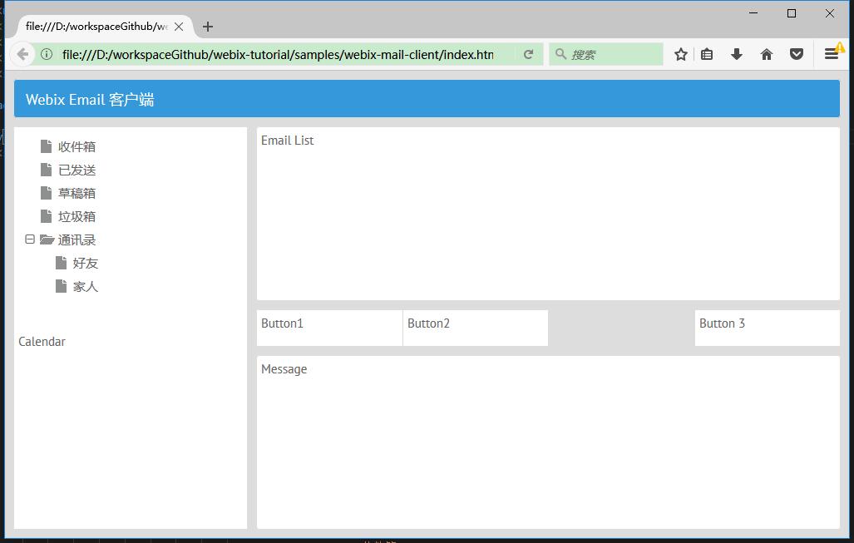Select 已发送 in the folder tree

pos(77,170)
